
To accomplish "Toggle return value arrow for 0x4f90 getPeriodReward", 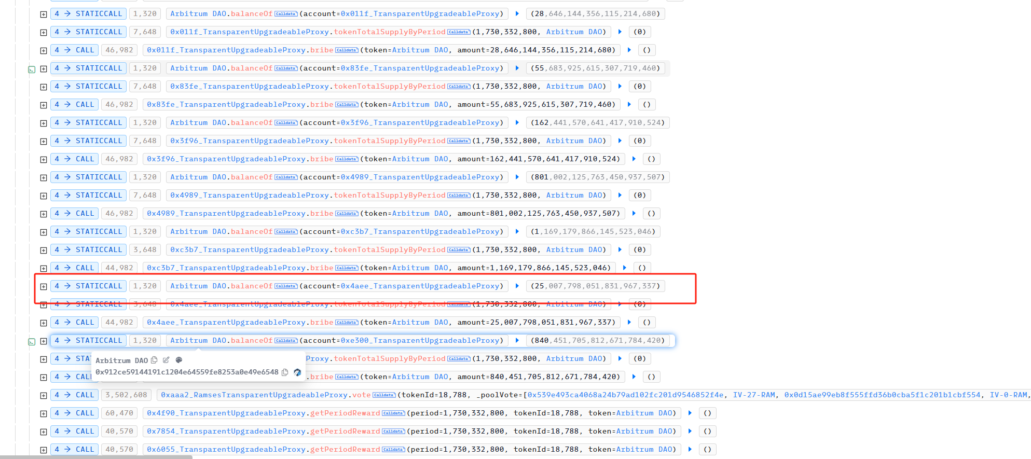I will [690, 413].
